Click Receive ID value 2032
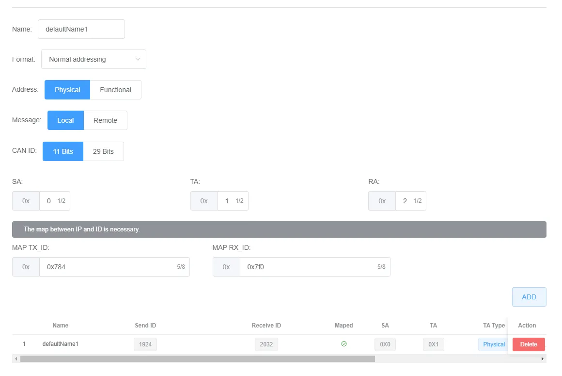Screen dimensions: 562x376 pos(266,344)
